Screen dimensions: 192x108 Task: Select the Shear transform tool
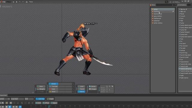(53, 91)
